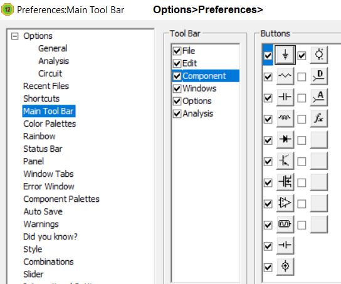This screenshot has width=341, height=284.
Task: Open the Shortcuts preferences page
Action: tap(41, 98)
